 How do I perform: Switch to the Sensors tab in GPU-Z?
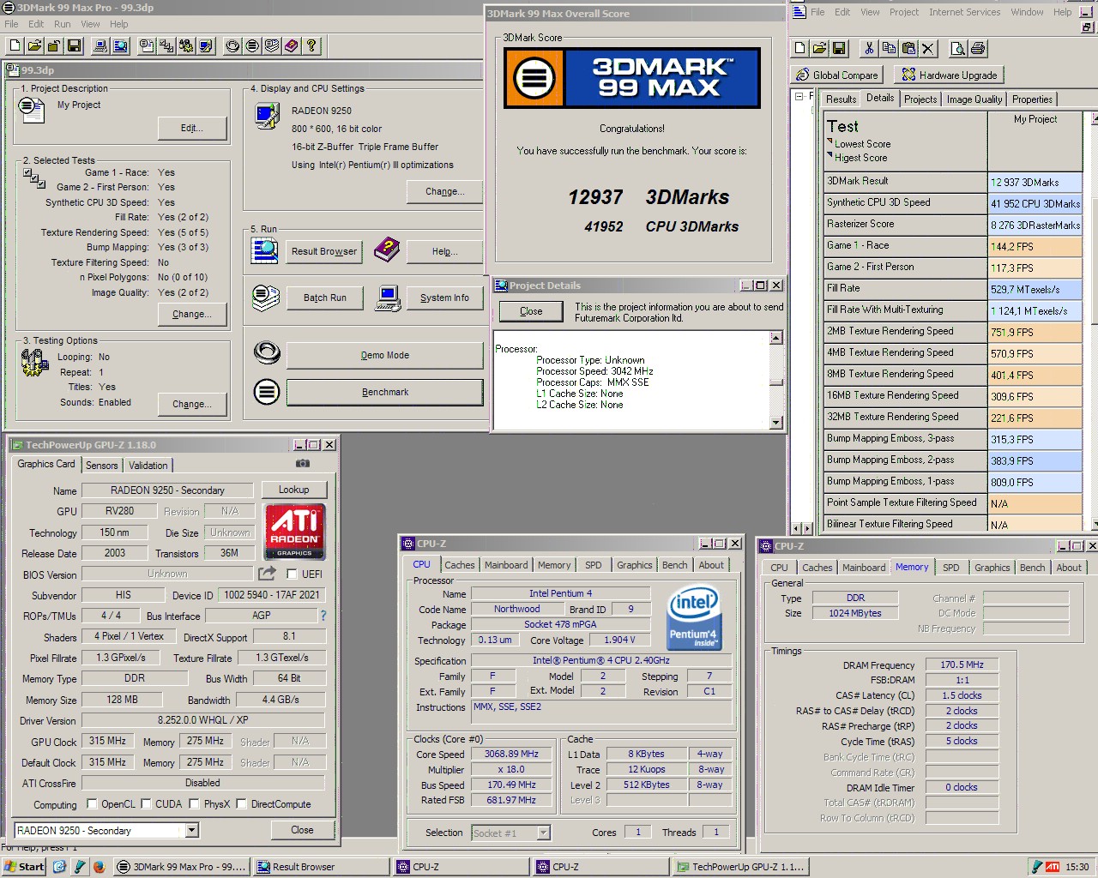tap(102, 466)
